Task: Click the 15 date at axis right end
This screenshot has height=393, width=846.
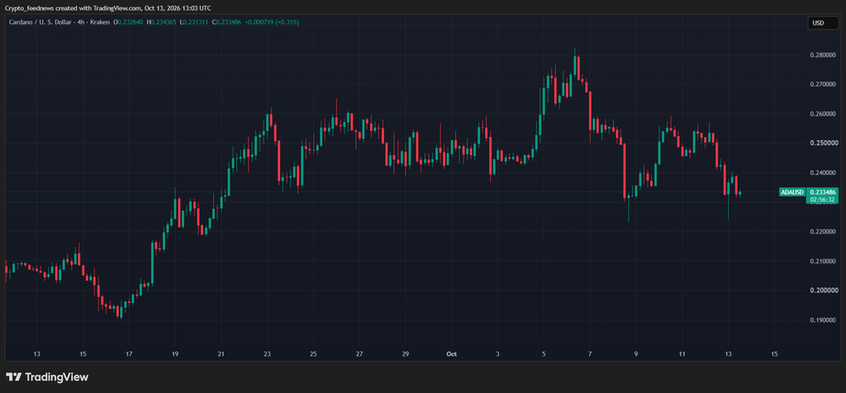Action: point(774,354)
